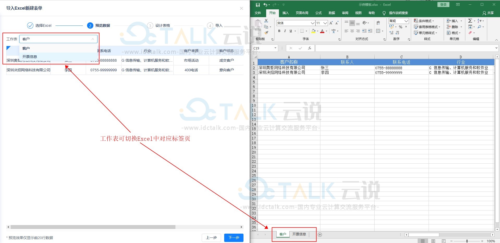Viewport: 500px width, 243px height.
Task: Toggle Italic formatting in Excel
Action: point(285,31)
